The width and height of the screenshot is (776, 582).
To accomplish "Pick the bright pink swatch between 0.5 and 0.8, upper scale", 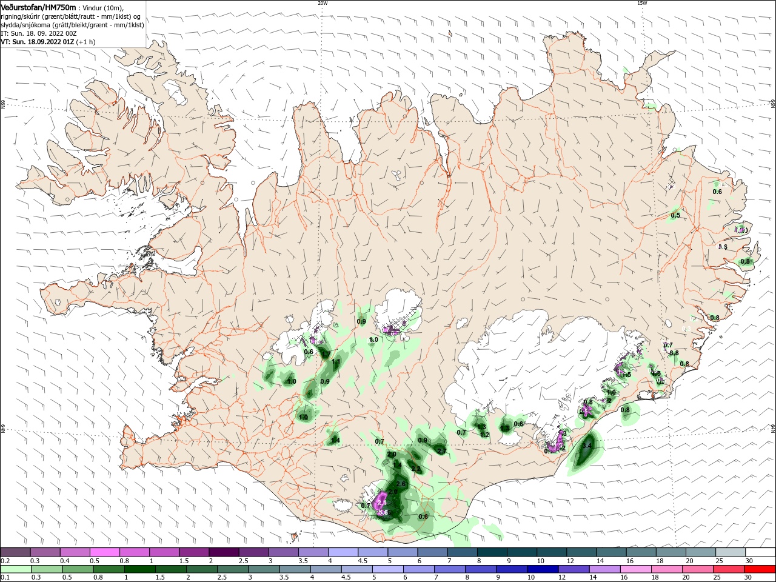I will [104, 552].
